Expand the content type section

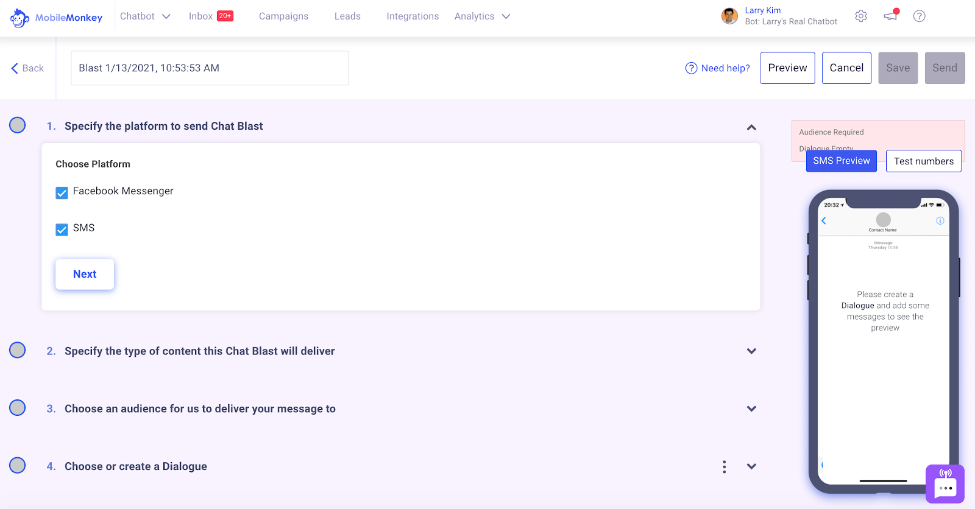pos(751,351)
